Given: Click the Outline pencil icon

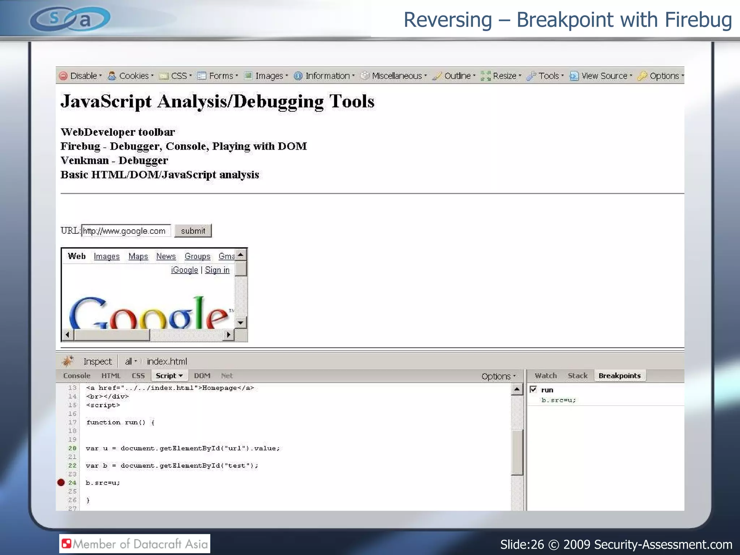Looking at the screenshot, I should click(x=437, y=76).
